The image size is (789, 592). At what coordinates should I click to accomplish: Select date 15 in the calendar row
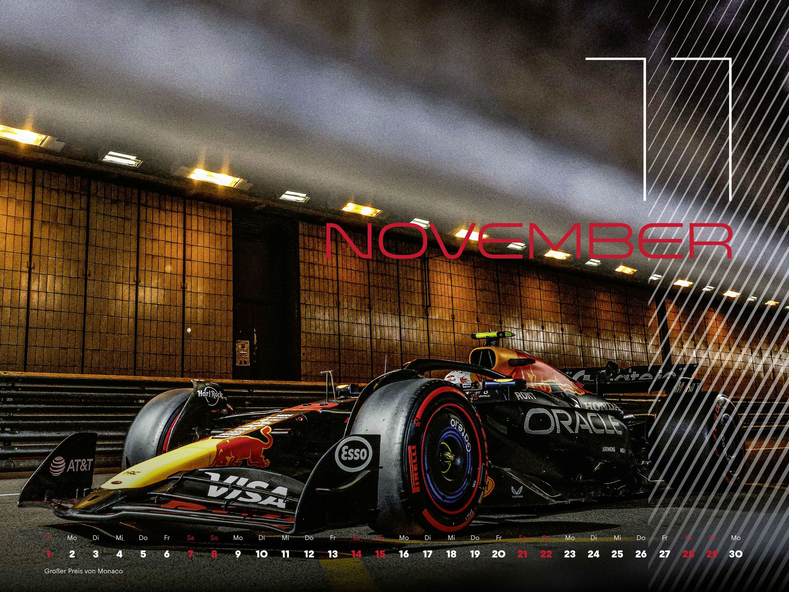click(380, 554)
